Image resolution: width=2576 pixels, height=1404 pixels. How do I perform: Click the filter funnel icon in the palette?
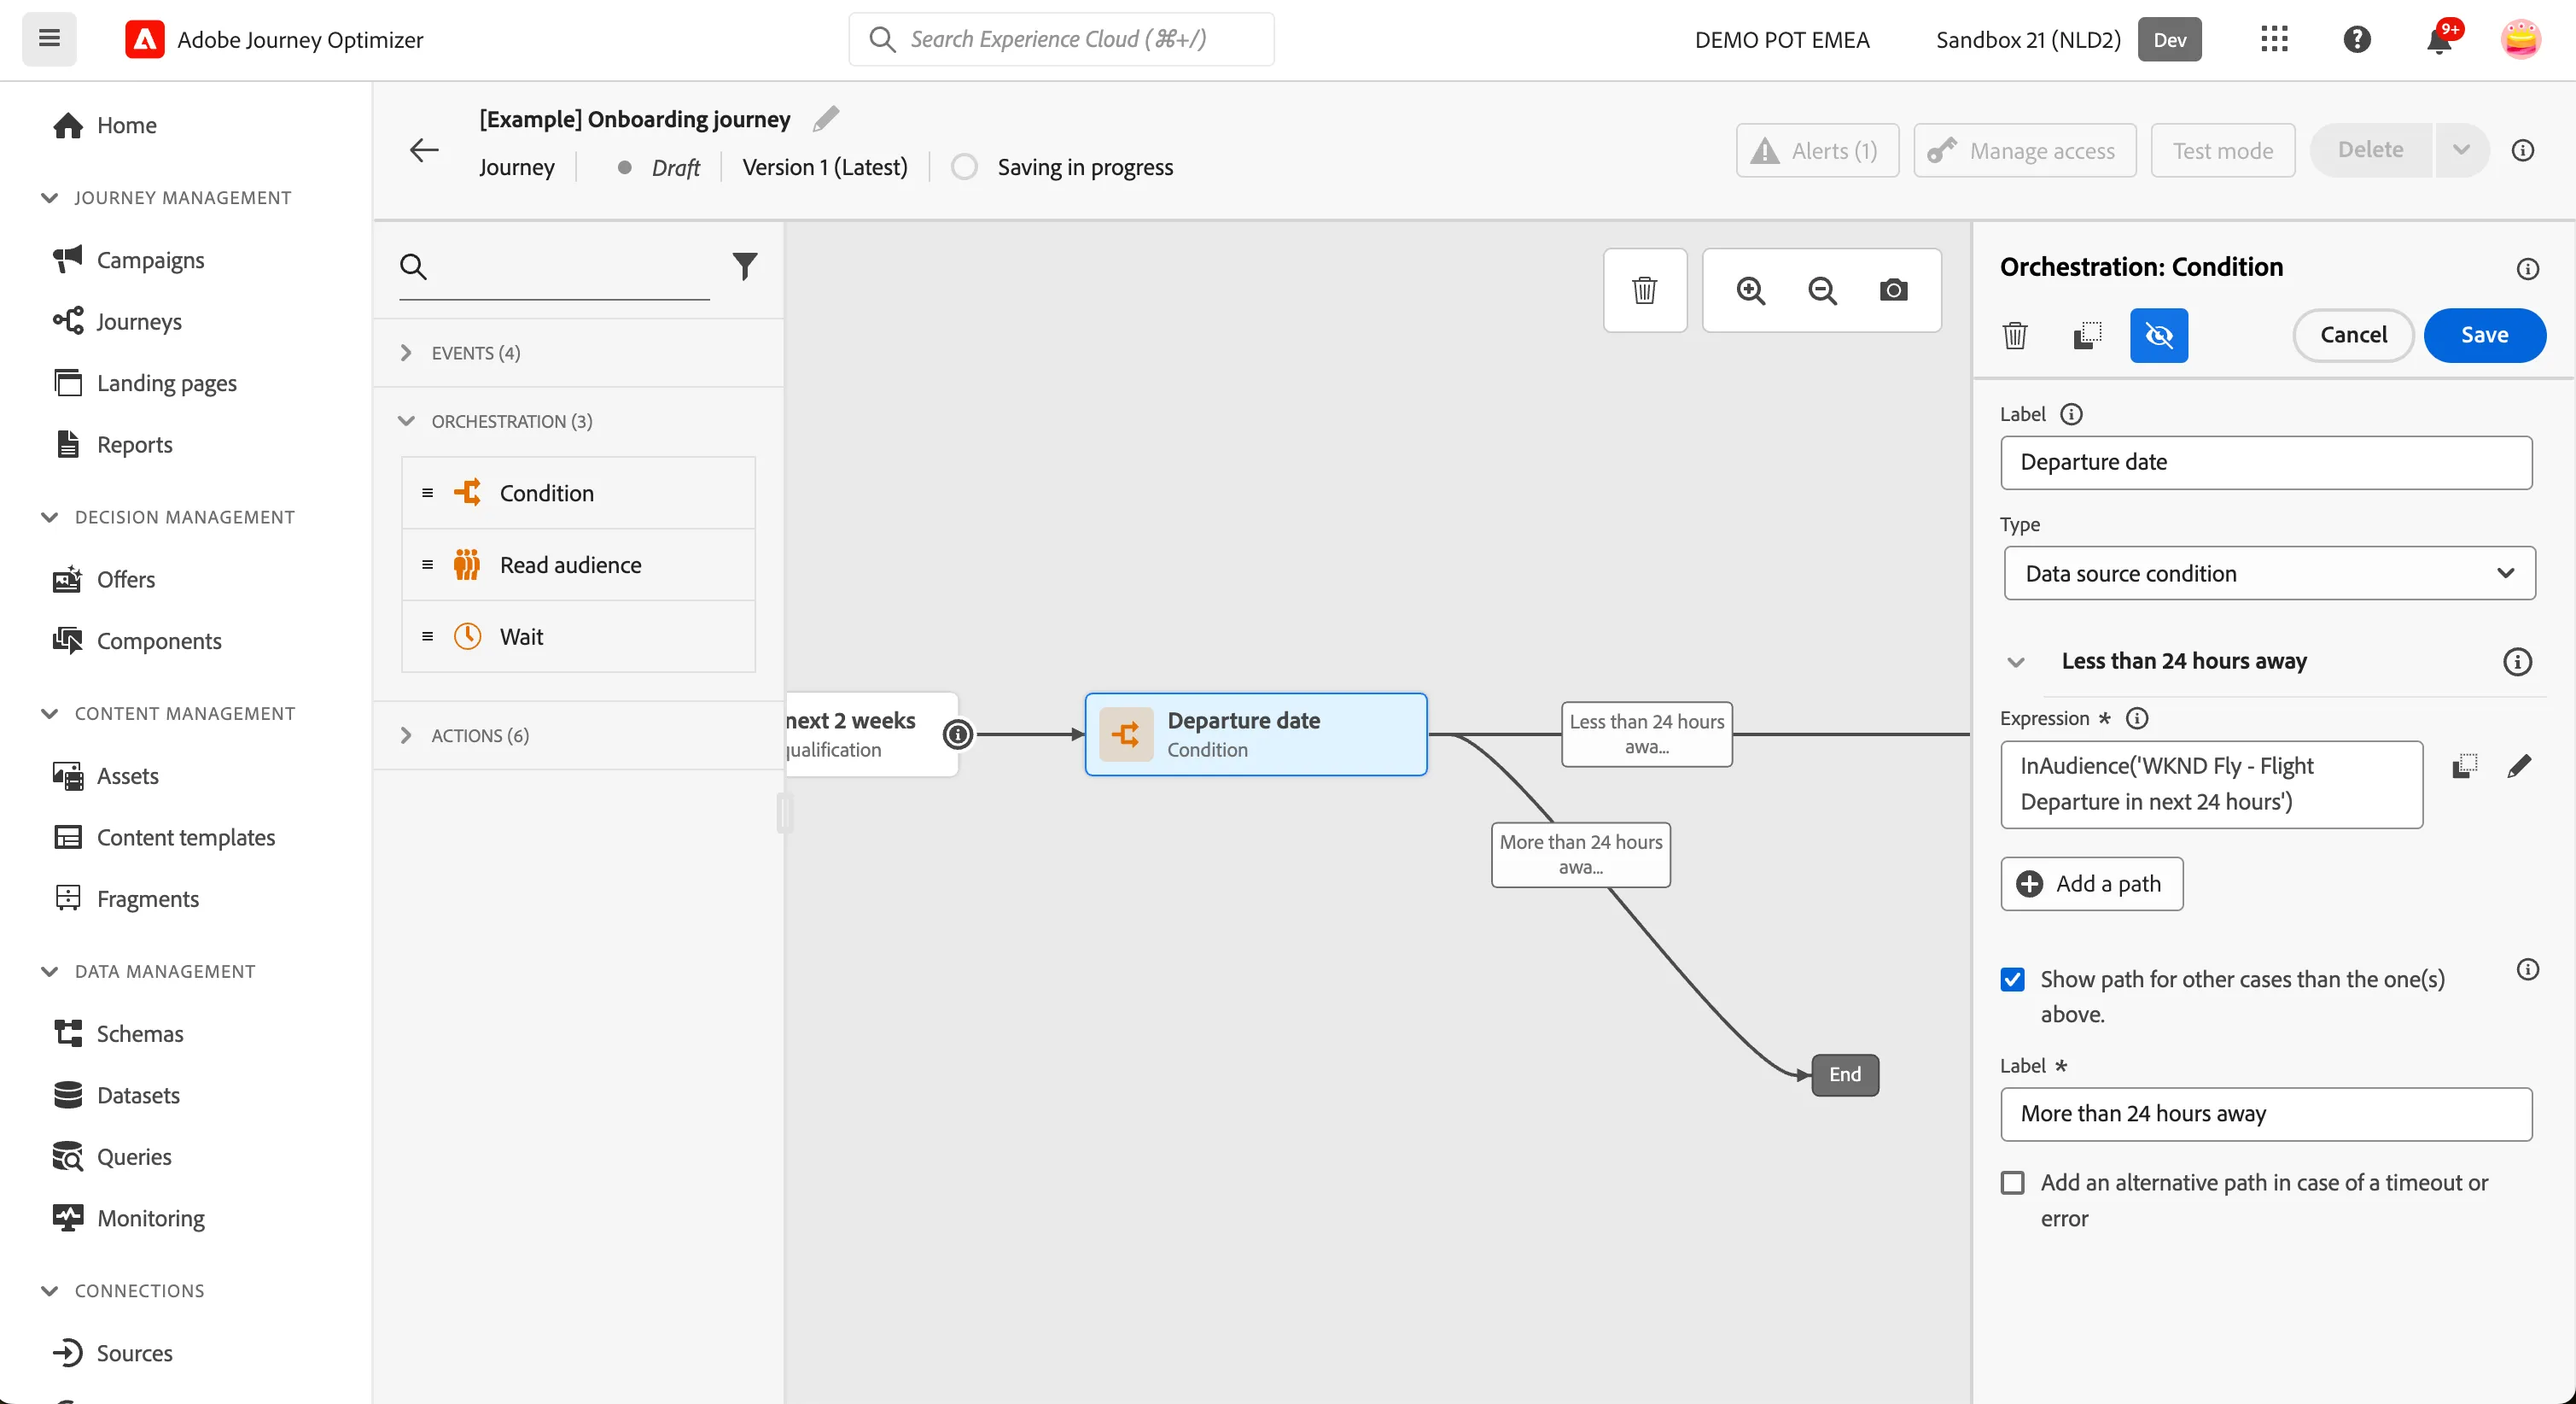745,266
